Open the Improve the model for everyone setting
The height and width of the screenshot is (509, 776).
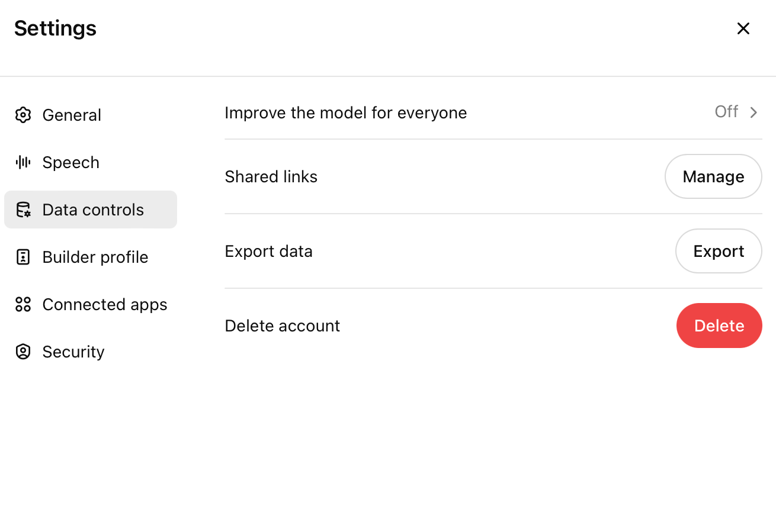point(493,112)
